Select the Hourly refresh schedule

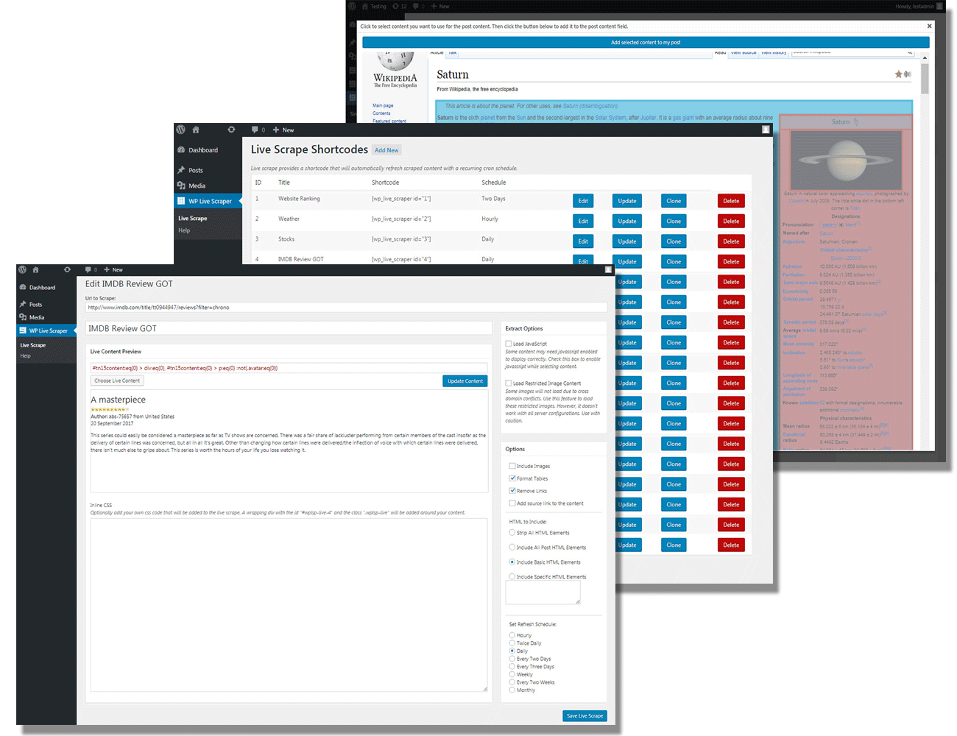click(x=512, y=635)
